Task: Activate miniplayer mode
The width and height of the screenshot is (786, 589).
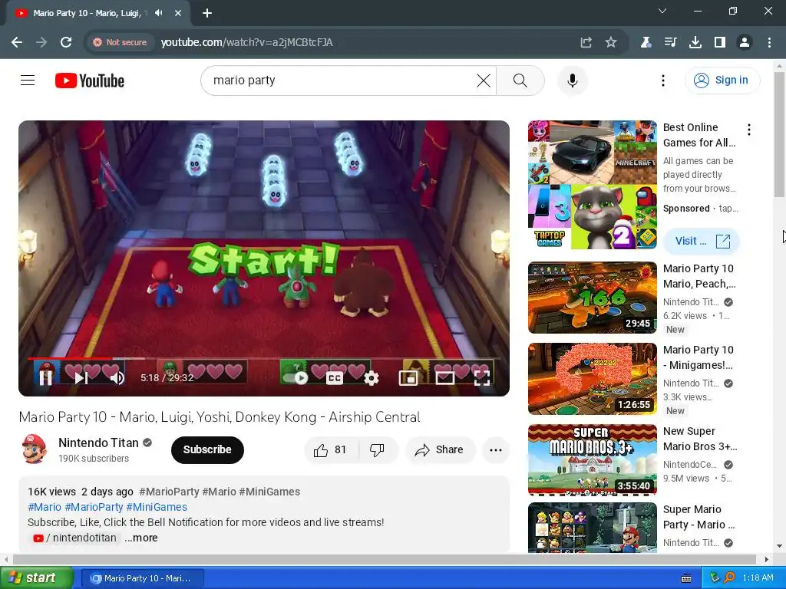Action: point(408,378)
